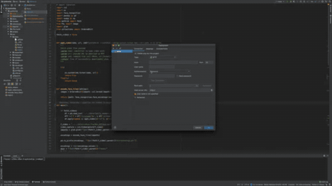This screenshot has width=332, height=186.
Task: Open the Python Console tool window
Action: (x=49, y=182)
